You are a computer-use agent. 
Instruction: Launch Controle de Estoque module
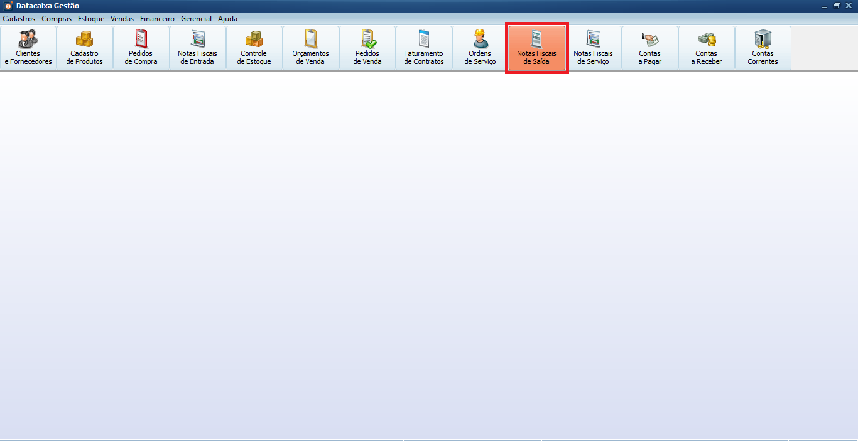pos(254,48)
